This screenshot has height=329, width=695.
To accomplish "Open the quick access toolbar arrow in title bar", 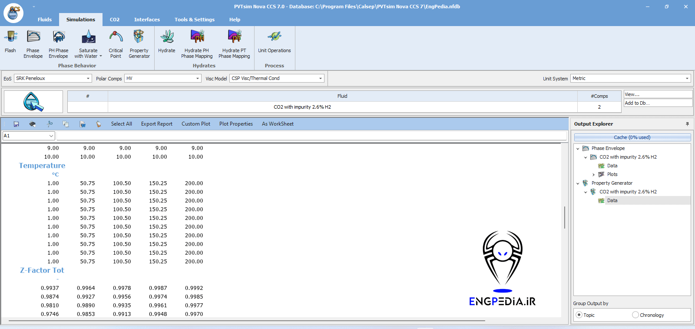I will pyautogui.click(x=33, y=7).
